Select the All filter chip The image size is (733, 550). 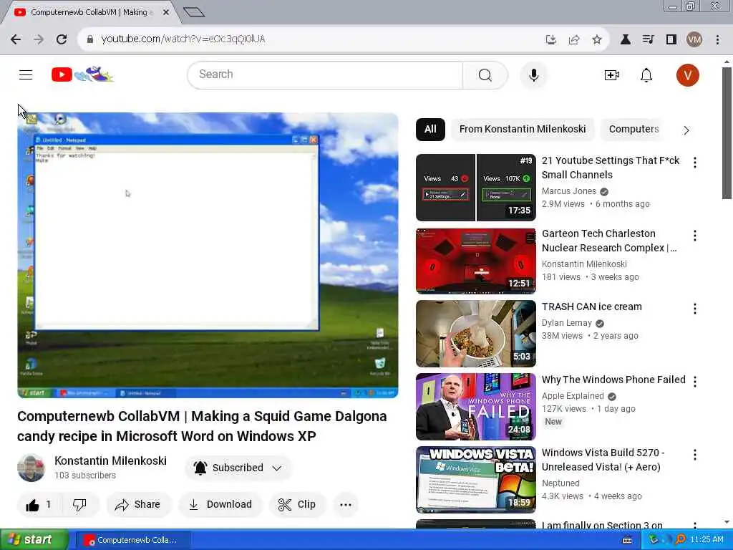pyautogui.click(x=430, y=130)
